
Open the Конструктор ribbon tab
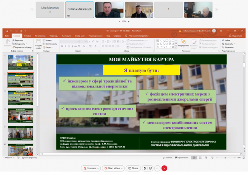pyautogui.click(x=40, y=36)
